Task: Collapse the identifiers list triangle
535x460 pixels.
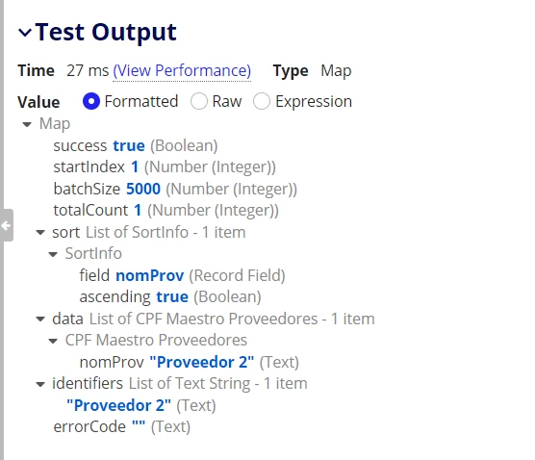Action: [40, 384]
